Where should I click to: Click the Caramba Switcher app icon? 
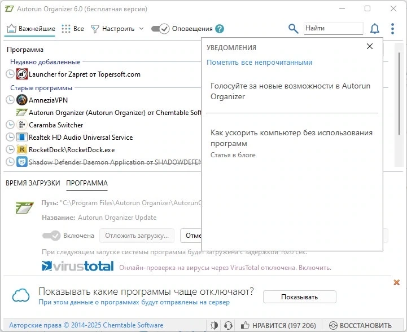22,125
